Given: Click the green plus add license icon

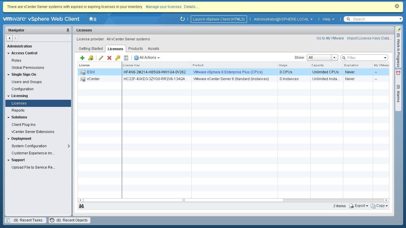Looking at the screenshot, I should tap(82, 58).
